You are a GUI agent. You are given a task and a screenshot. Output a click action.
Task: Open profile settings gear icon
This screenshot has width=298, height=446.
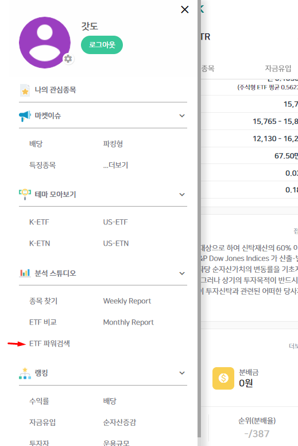coord(68,59)
